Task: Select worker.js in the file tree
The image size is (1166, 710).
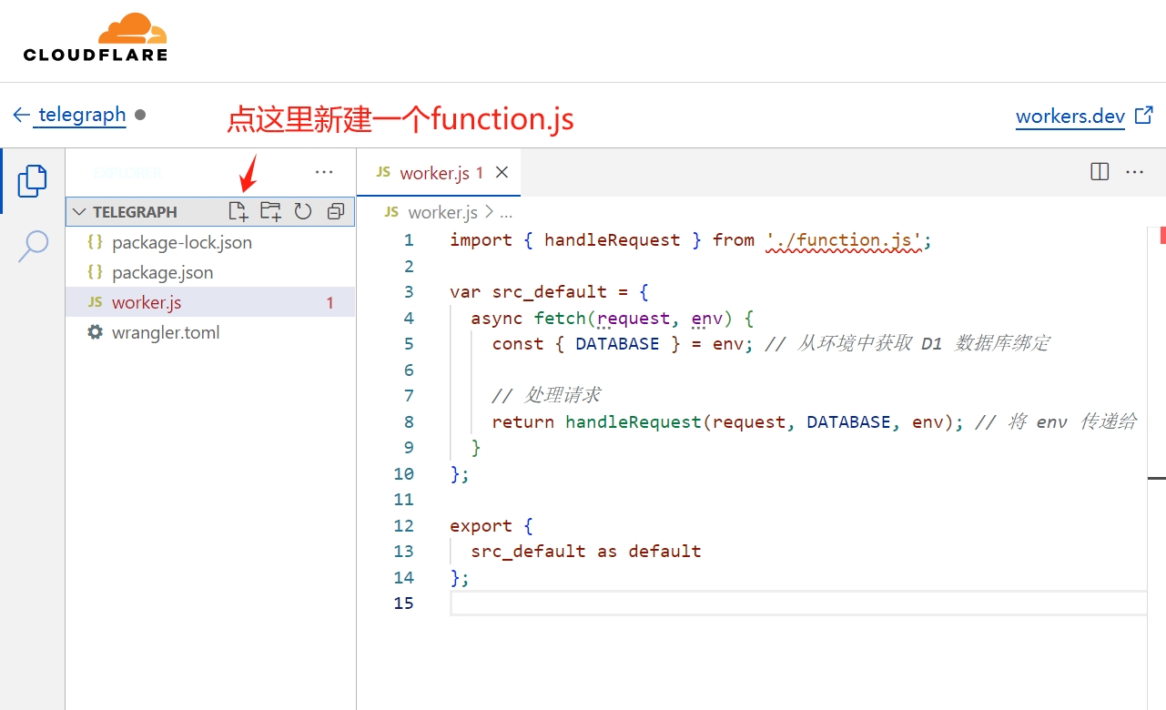Action: point(210,302)
